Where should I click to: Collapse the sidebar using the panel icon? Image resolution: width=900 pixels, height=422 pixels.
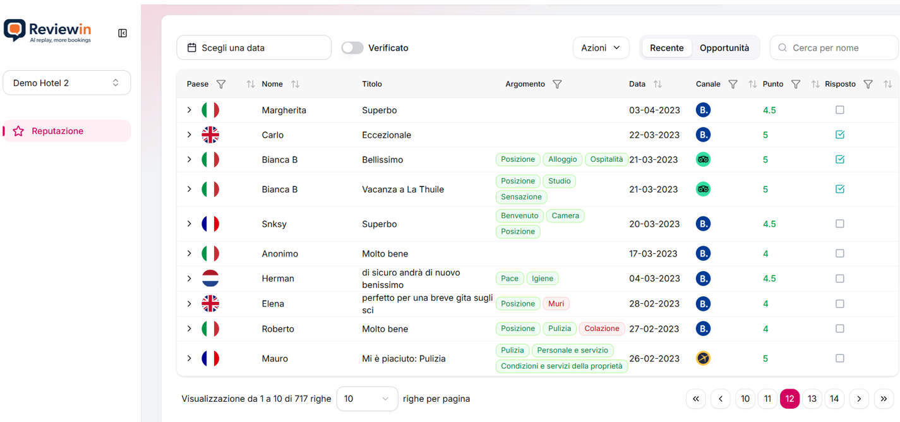[x=123, y=33]
